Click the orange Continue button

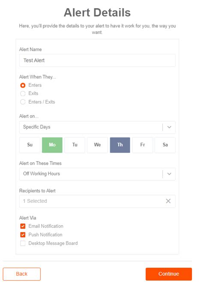click(x=169, y=274)
